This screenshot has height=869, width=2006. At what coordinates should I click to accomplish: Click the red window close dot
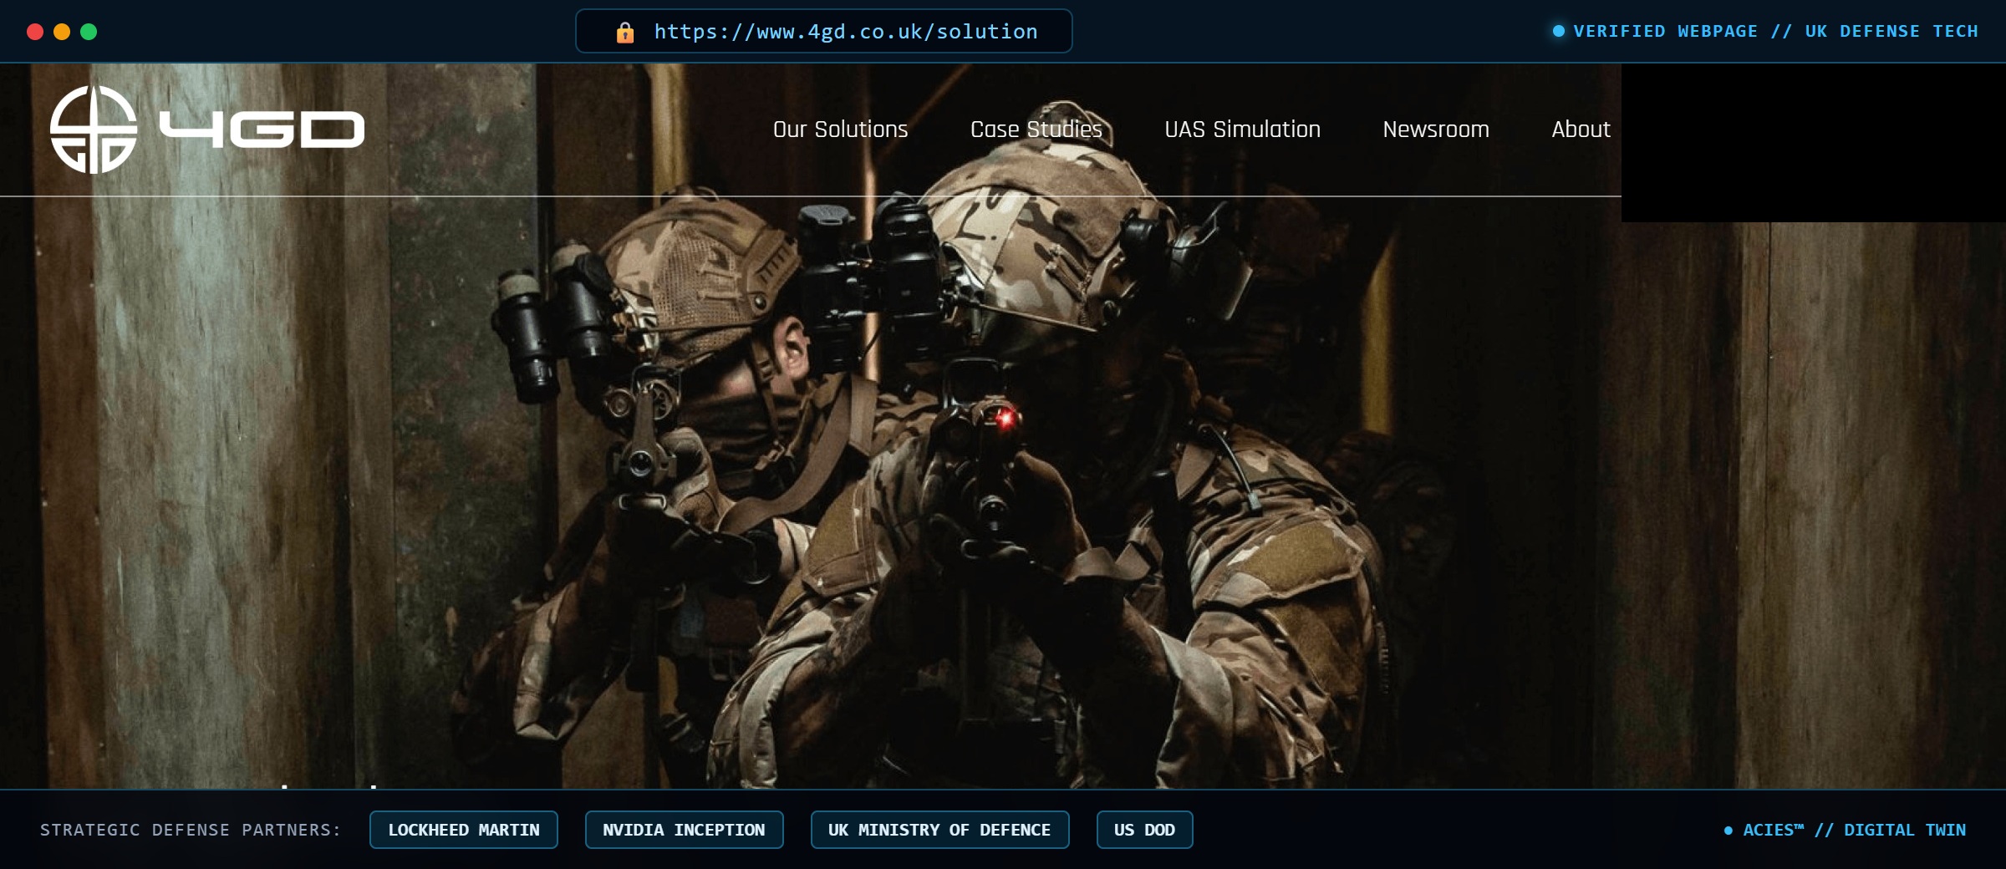(35, 32)
